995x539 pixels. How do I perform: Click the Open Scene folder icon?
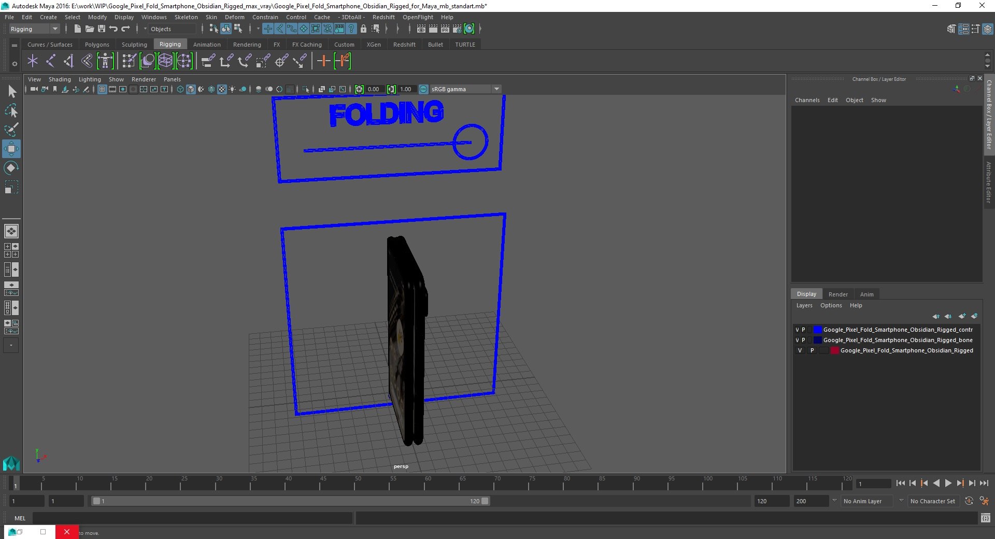point(89,29)
